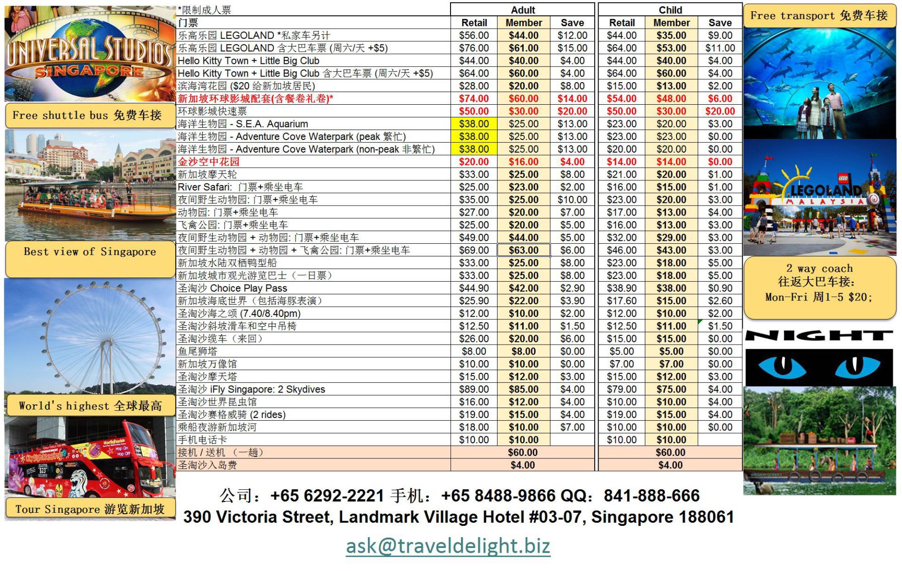This screenshot has height=571, width=902.
Task: Select the outlined $63.00 adult member cell
Action: (x=523, y=250)
